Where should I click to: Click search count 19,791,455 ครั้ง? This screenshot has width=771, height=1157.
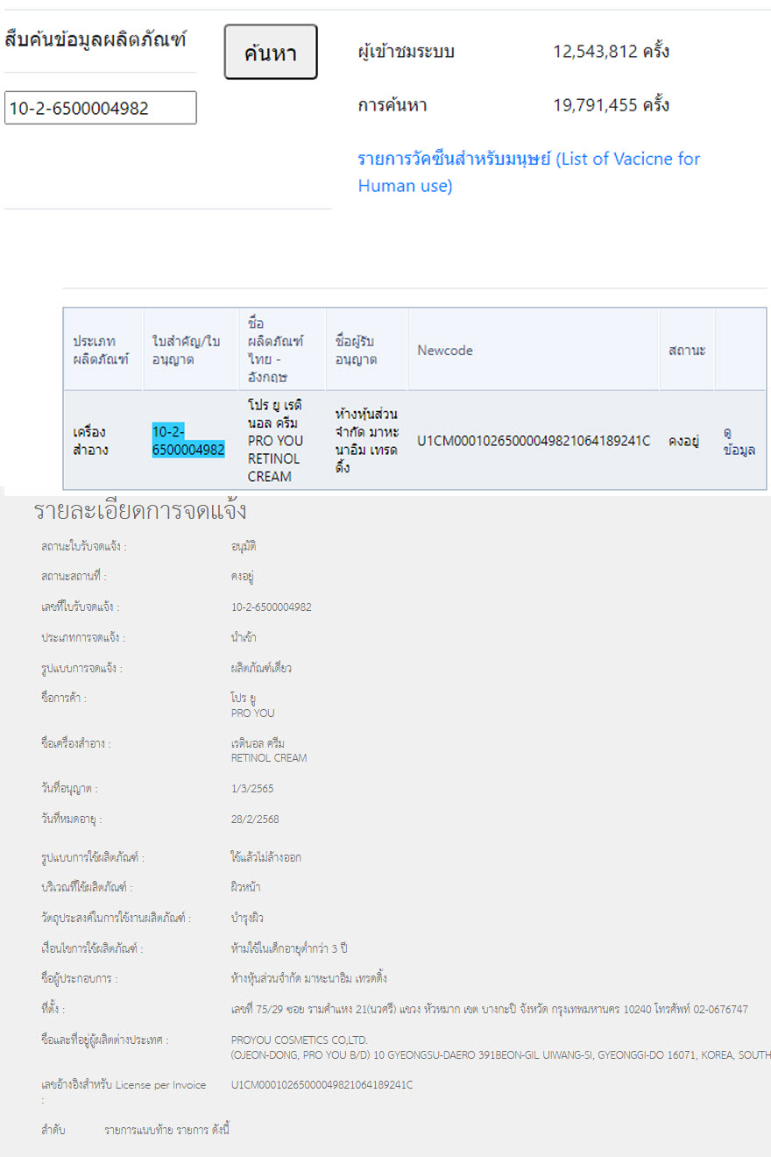tap(612, 106)
